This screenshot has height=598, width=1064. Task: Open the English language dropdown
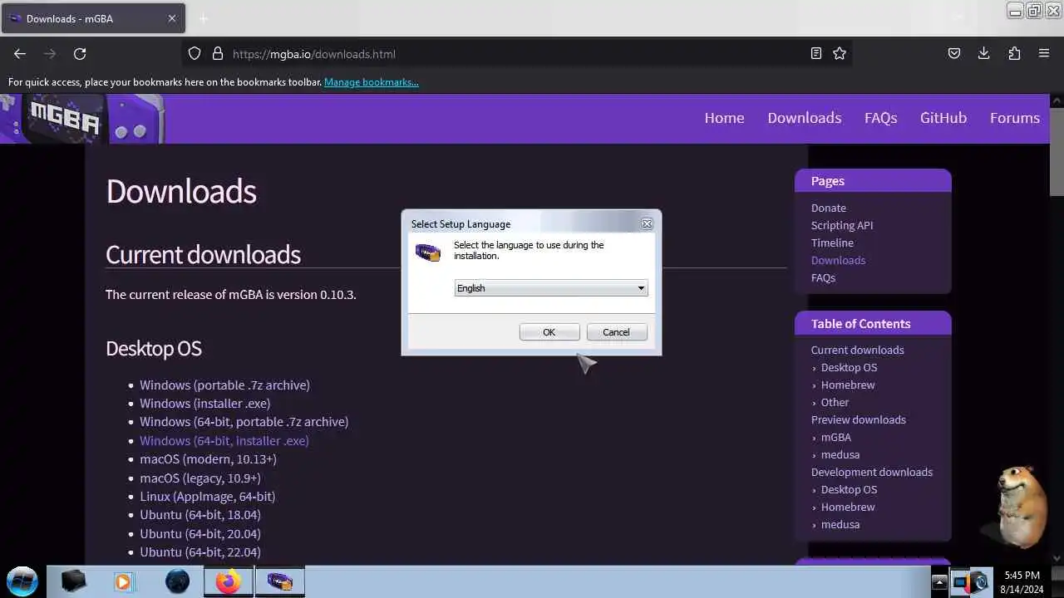[x=551, y=288]
